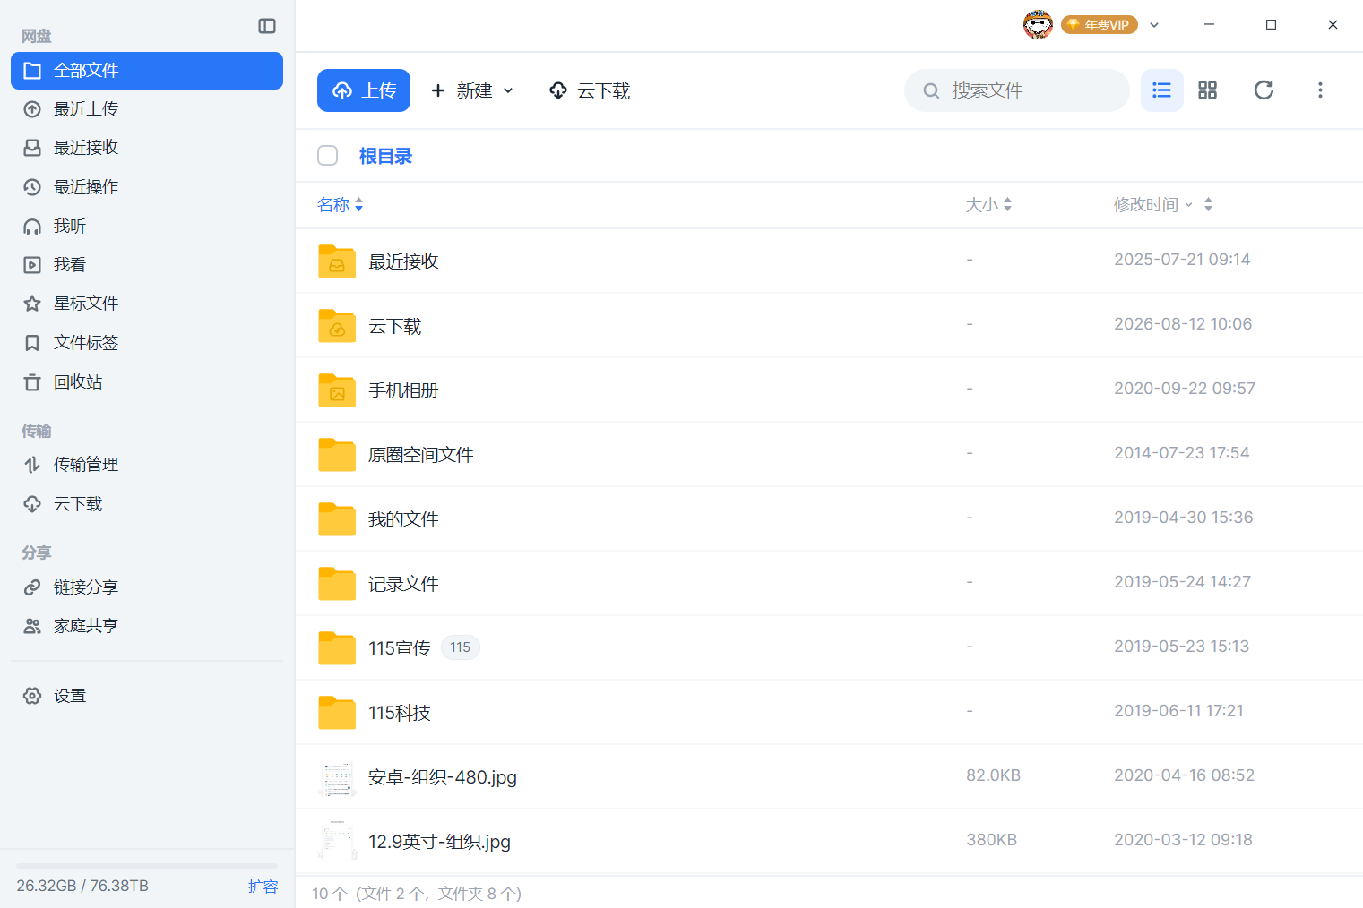The width and height of the screenshot is (1363, 908).
Task: Click the 上传 upload button
Action: [x=364, y=90]
